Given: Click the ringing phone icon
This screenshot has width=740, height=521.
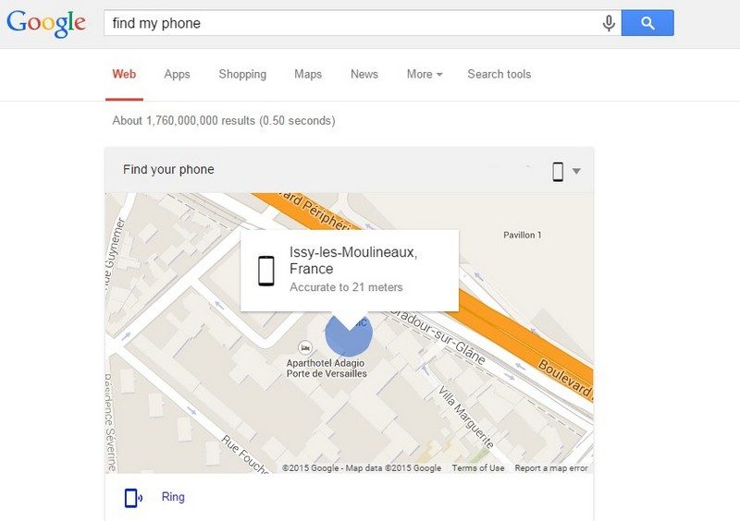Looking at the screenshot, I should pyautogui.click(x=133, y=498).
